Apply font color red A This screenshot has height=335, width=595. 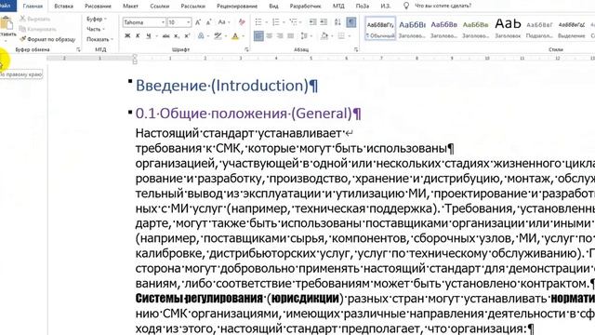pos(235,36)
